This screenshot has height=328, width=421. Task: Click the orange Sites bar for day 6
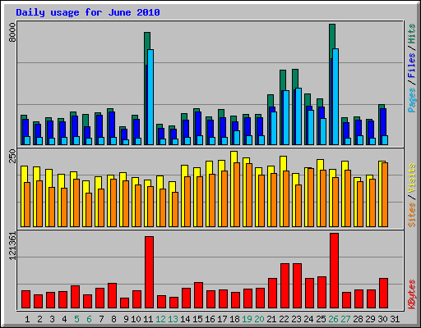click(x=89, y=210)
